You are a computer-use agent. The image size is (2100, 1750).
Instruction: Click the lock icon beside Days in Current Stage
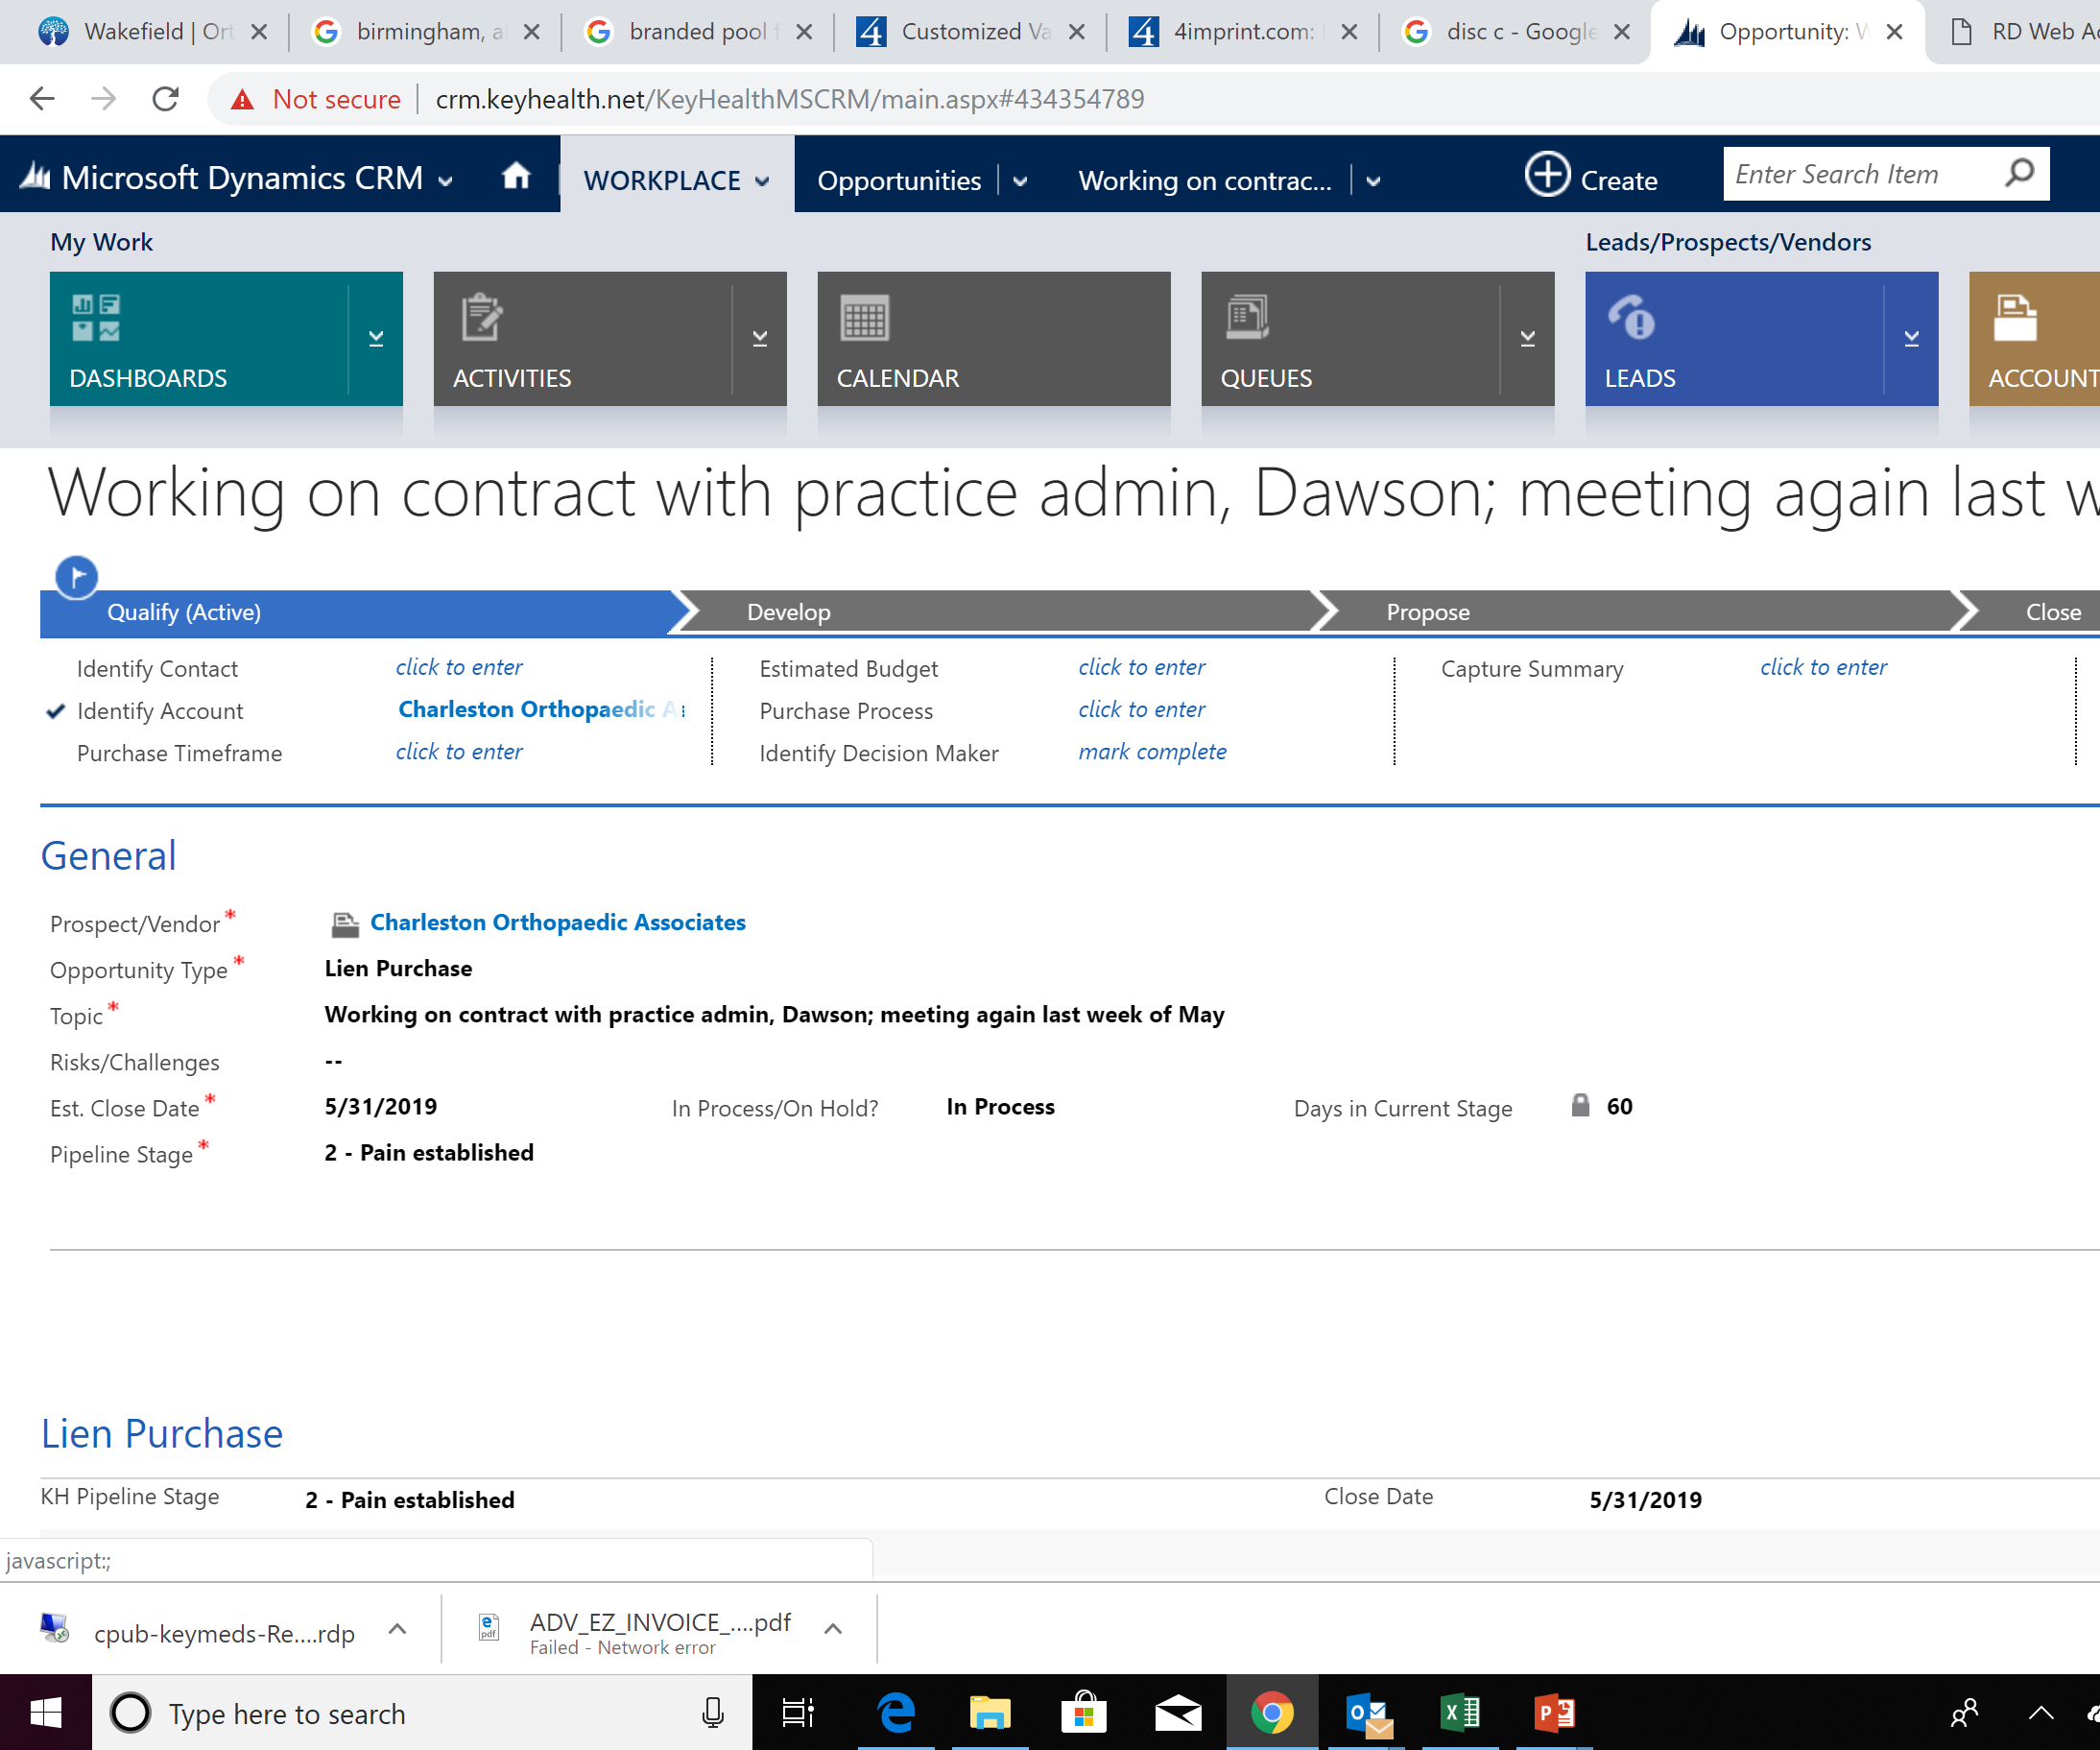(x=1580, y=1106)
